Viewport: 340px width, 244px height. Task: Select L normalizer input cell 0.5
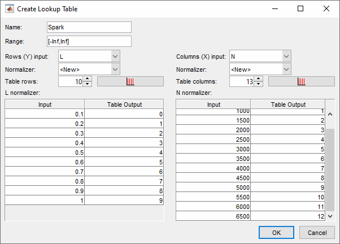point(45,152)
